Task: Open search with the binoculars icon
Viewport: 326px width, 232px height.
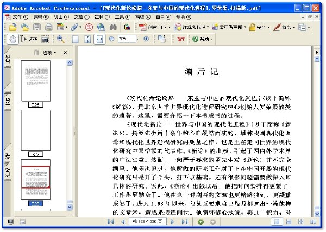Action: pos(113,27)
